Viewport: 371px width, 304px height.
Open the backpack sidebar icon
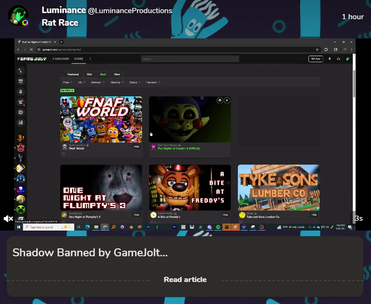(x=21, y=92)
